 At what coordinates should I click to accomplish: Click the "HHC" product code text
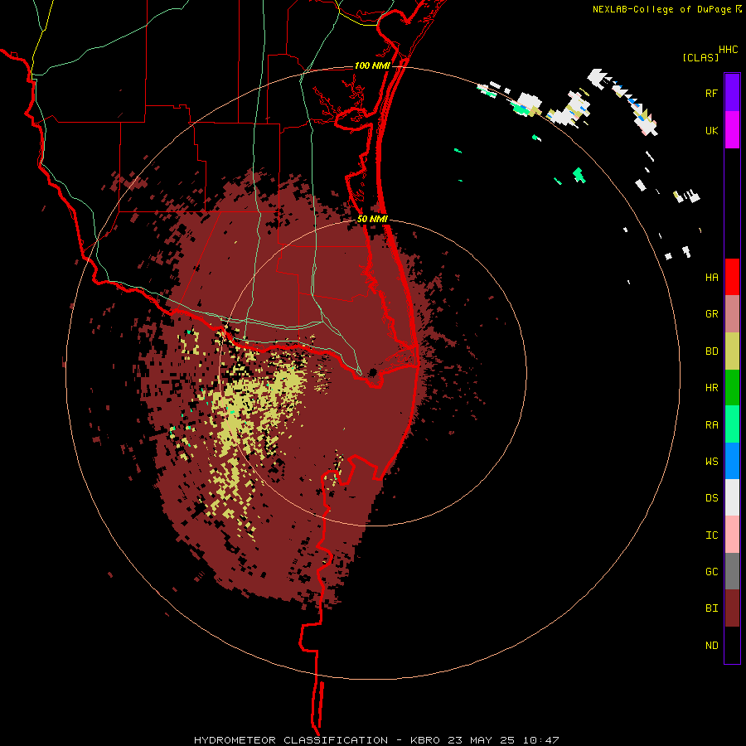[x=729, y=50]
